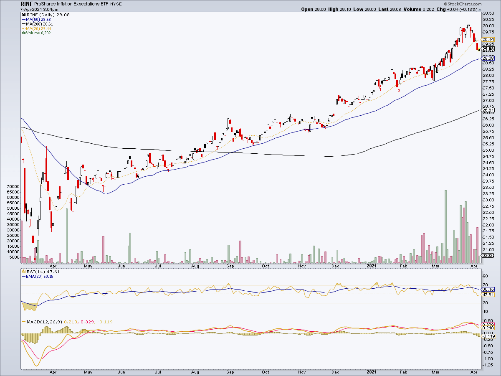The height and width of the screenshot is (376, 501).
Task: Click the 35000 volume axis label
Action: click(x=13, y=224)
